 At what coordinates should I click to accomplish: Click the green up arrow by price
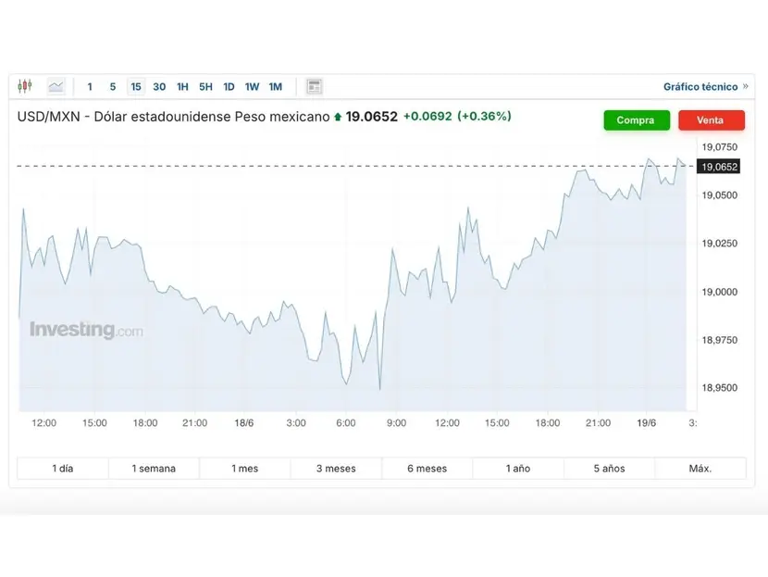(x=338, y=117)
